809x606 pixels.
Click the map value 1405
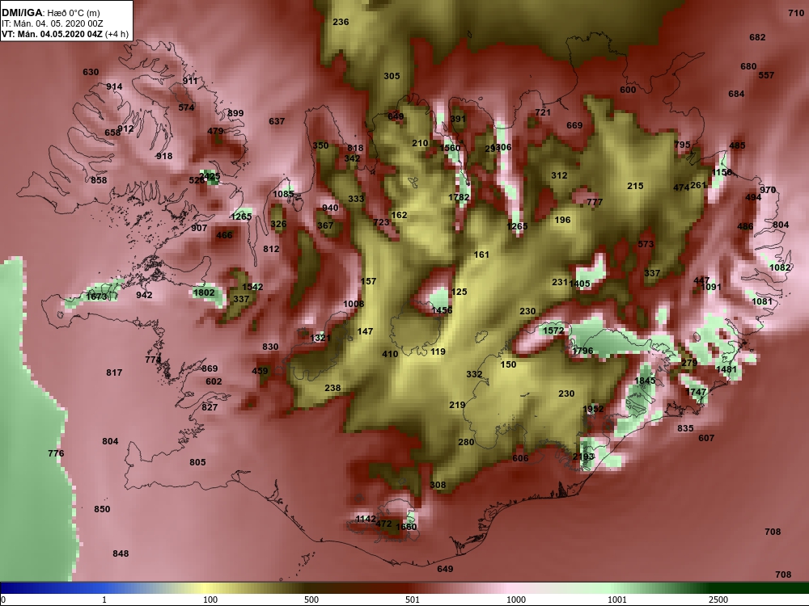[580, 284]
